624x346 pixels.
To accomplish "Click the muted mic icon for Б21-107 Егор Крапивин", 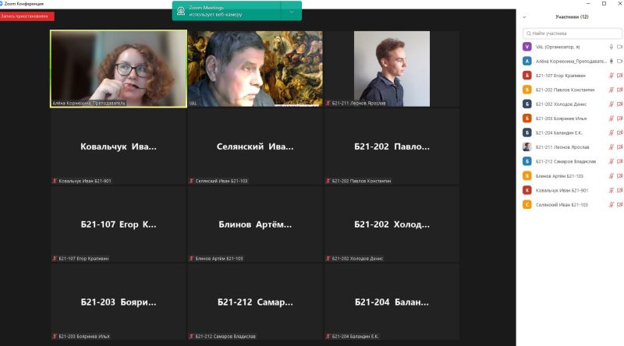I will tap(612, 75).
